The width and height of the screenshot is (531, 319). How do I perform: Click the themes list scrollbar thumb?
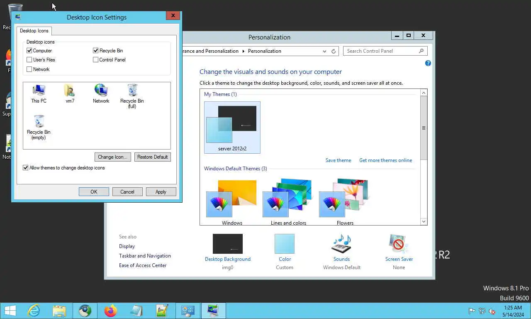[424, 128]
